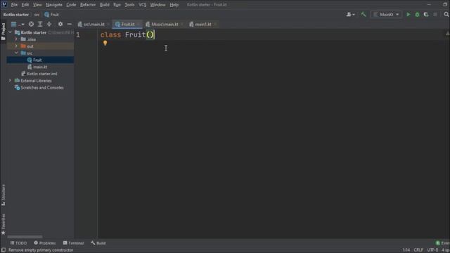450x253 pixels.
Task: Close the Fruit.kt tab
Action: [x=139, y=25]
